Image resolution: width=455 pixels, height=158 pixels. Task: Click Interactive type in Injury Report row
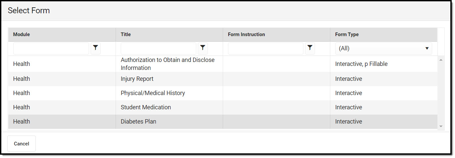coord(348,79)
